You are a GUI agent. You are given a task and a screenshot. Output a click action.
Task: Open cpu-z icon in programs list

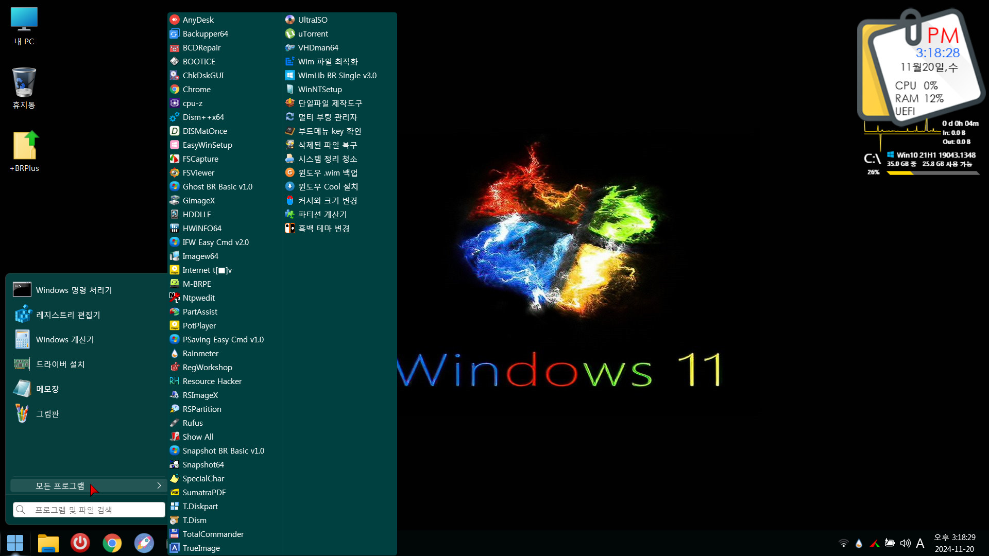click(x=175, y=103)
